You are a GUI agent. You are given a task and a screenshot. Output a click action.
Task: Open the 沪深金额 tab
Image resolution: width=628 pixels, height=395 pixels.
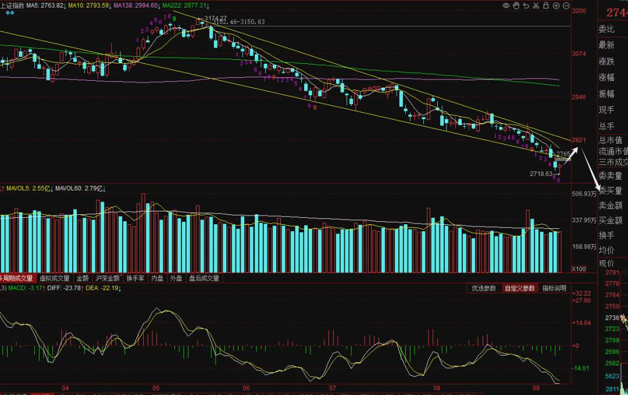coord(108,278)
